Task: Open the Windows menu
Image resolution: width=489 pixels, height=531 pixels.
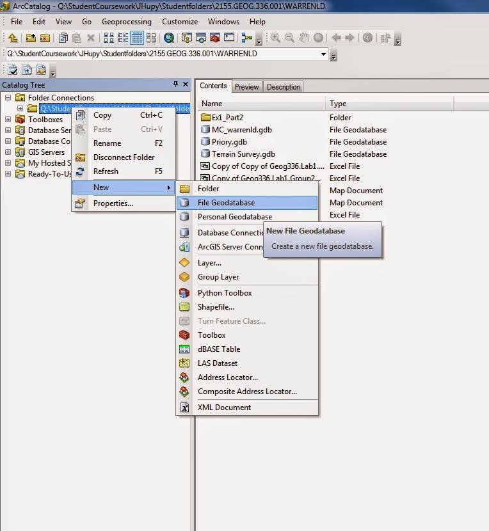Action: pos(223,22)
